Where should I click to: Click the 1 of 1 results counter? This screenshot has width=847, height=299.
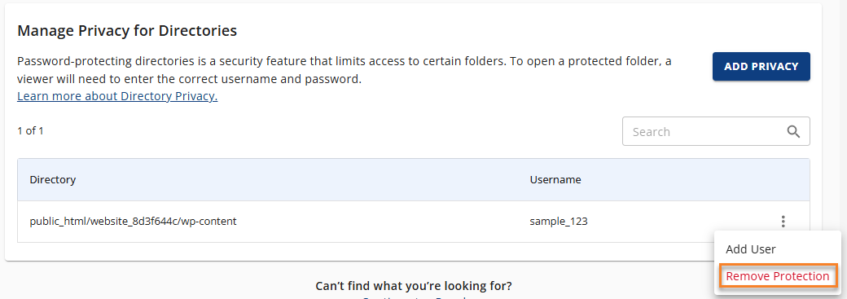tap(30, 131)
